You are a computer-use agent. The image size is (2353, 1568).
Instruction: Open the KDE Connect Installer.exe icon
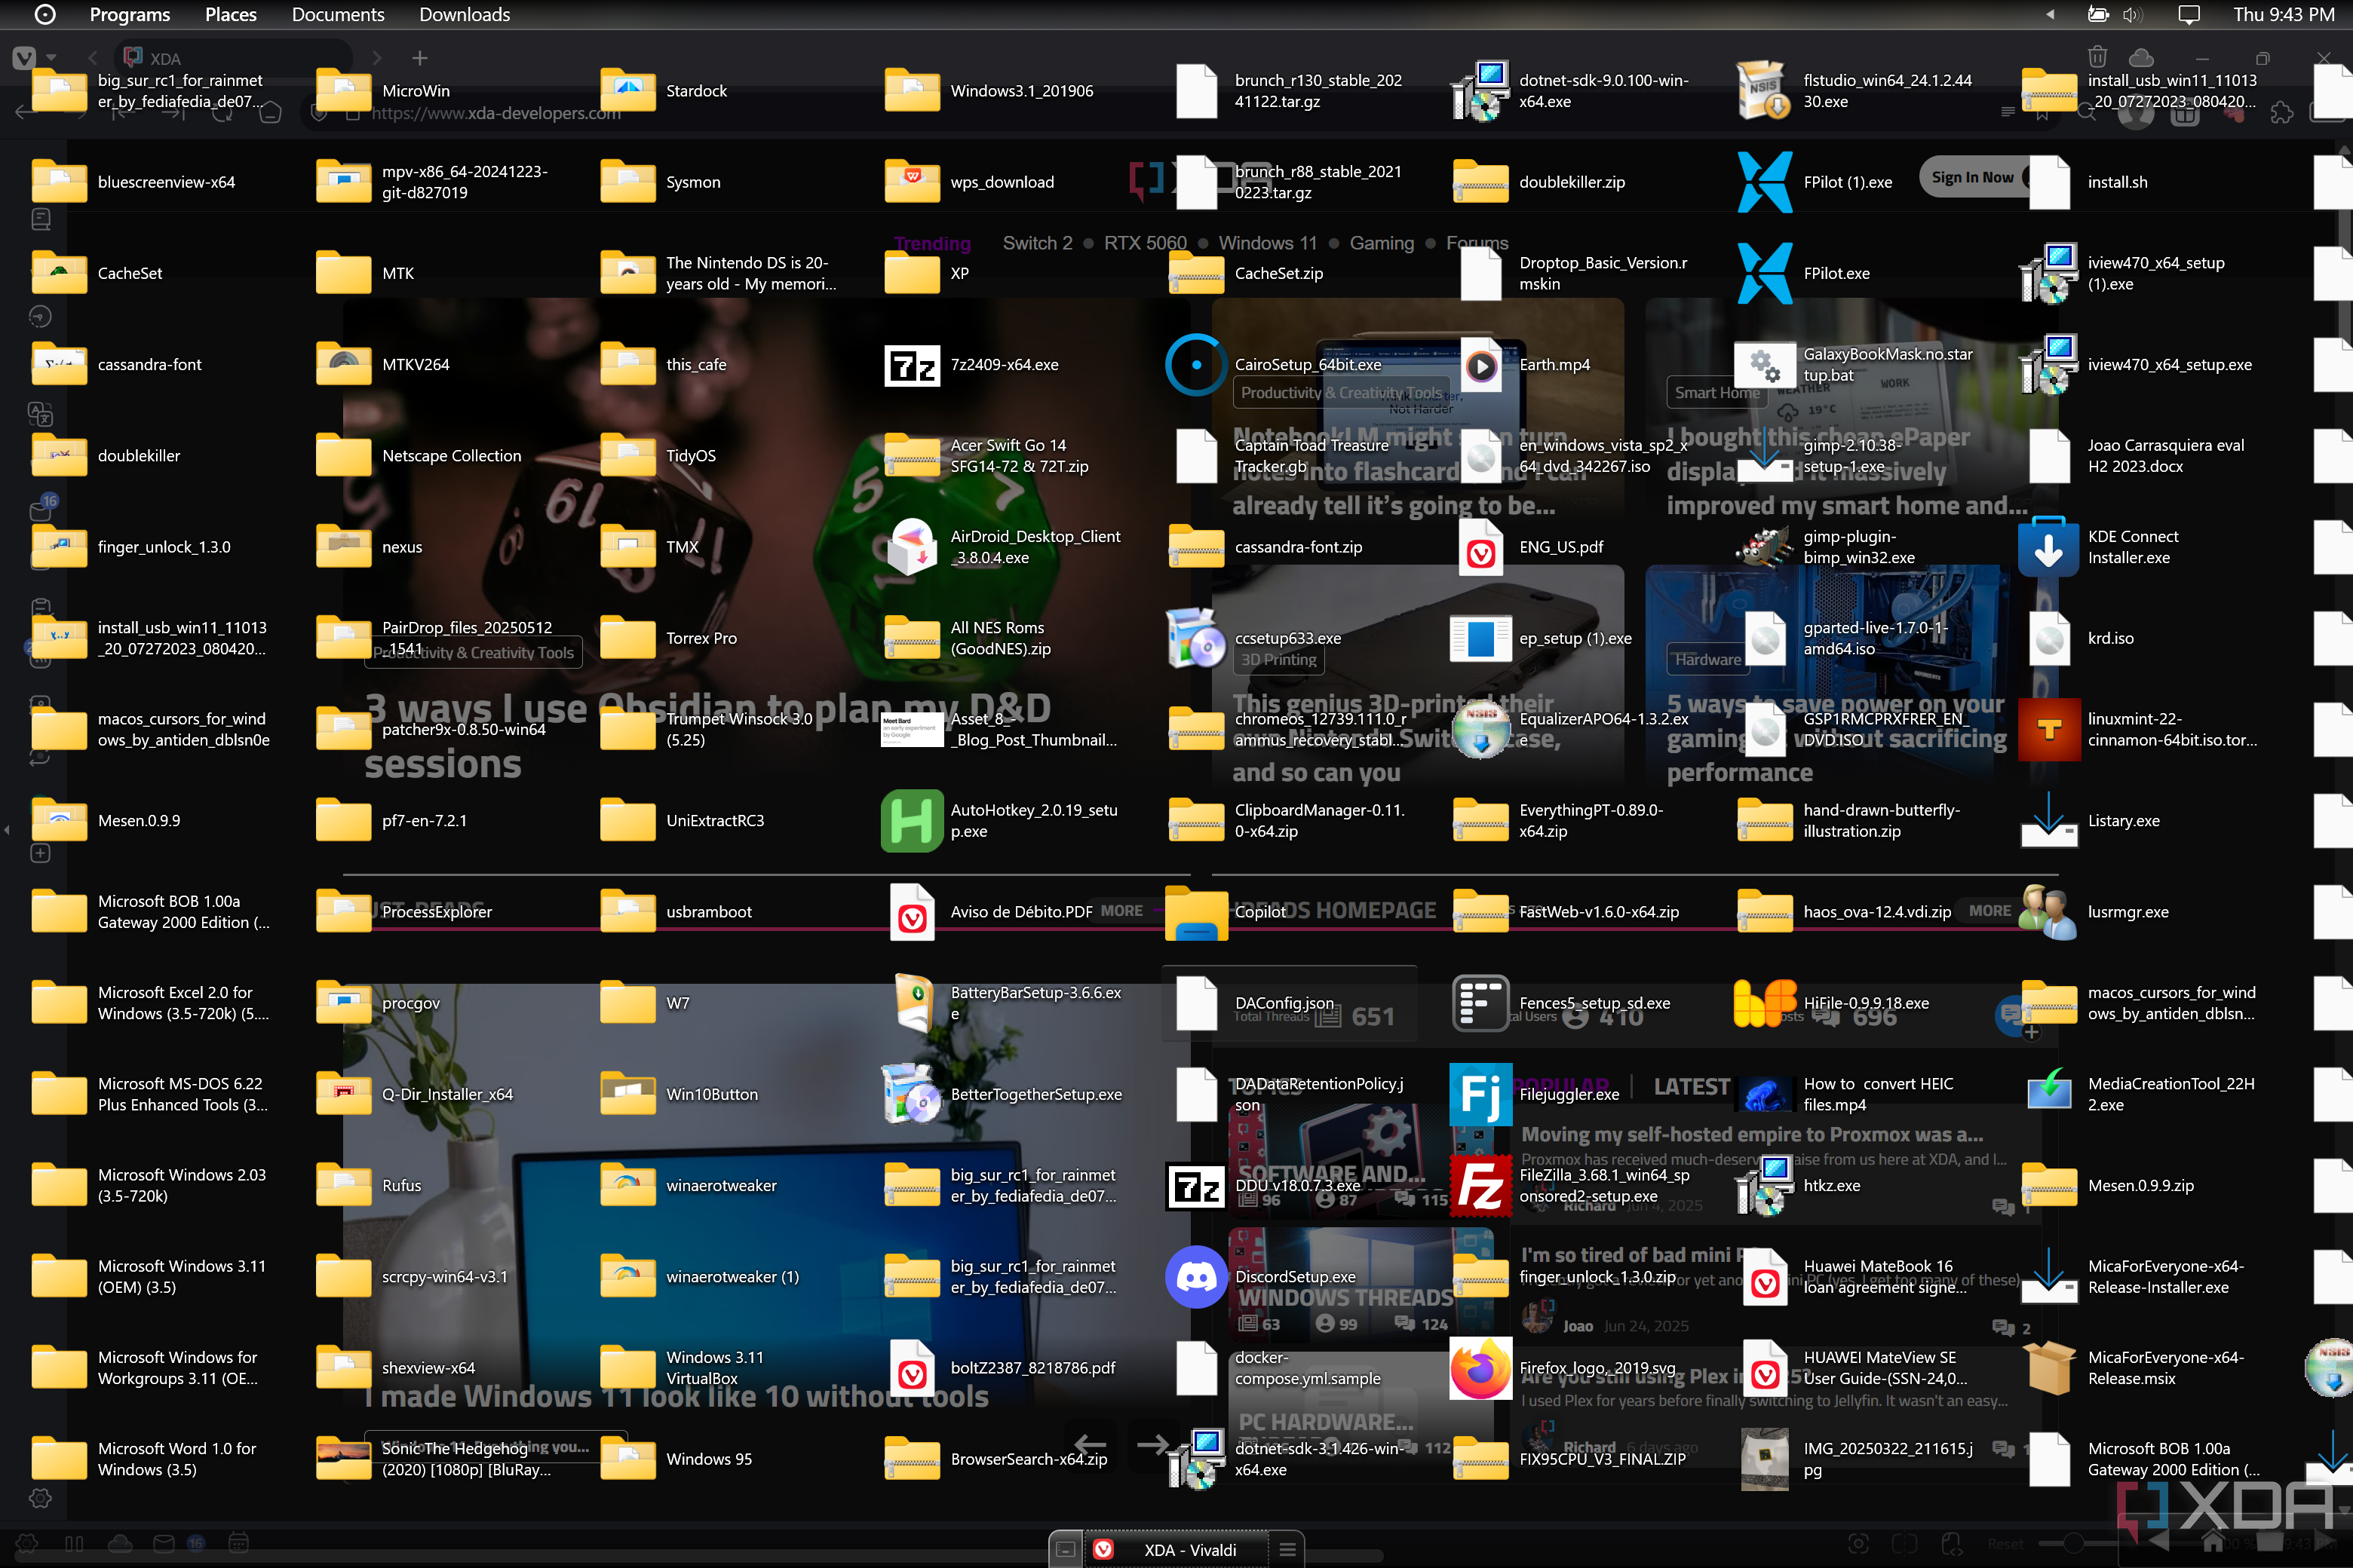click(x=2048, y=547)
